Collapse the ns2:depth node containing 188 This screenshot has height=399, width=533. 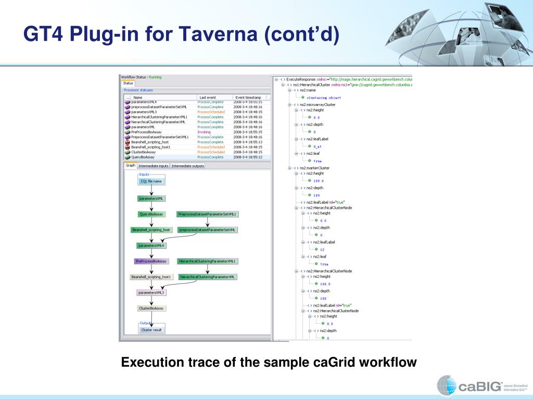303,291
